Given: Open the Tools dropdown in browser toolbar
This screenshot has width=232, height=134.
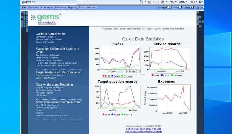Looking at the screenshot, I should tap(193, 2).
